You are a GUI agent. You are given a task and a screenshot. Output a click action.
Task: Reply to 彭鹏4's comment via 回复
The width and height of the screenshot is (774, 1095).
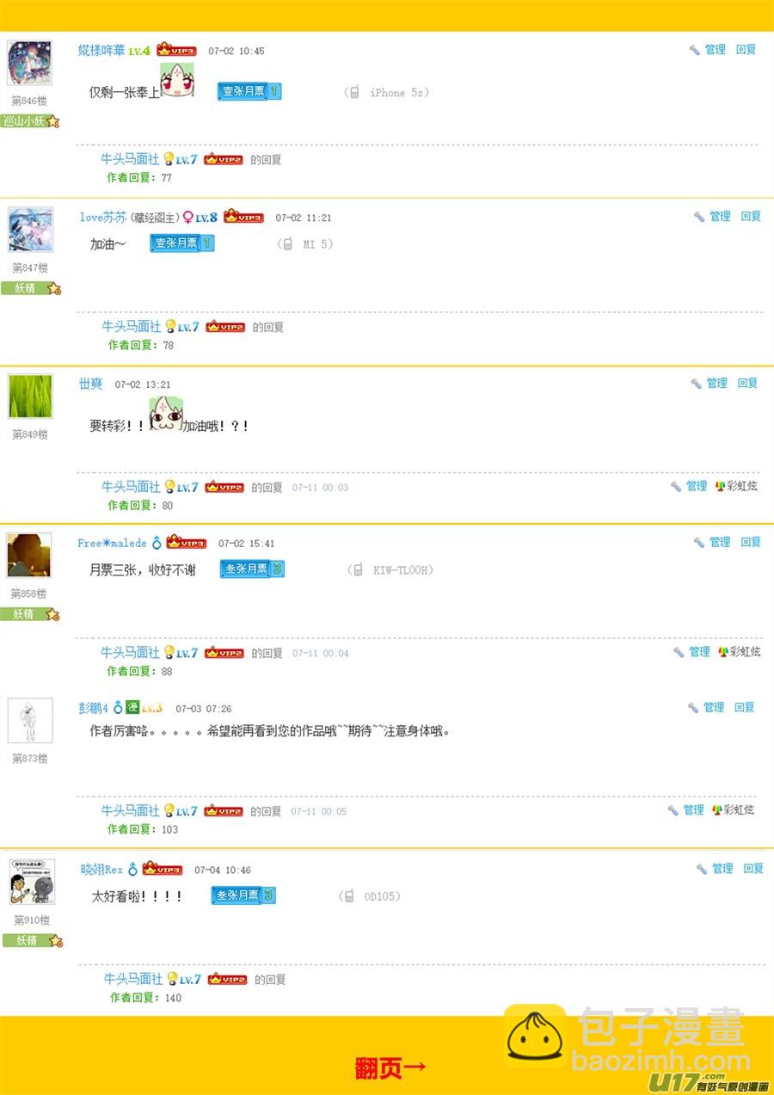coord(745,707)
